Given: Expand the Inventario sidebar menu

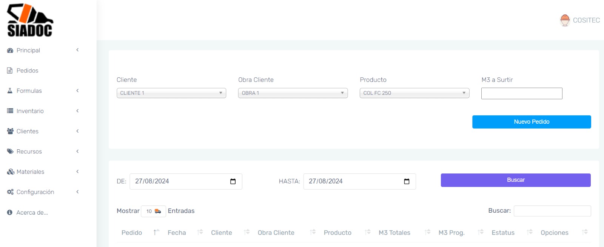Looking at the screenshot, I should [x=30, y=111].
